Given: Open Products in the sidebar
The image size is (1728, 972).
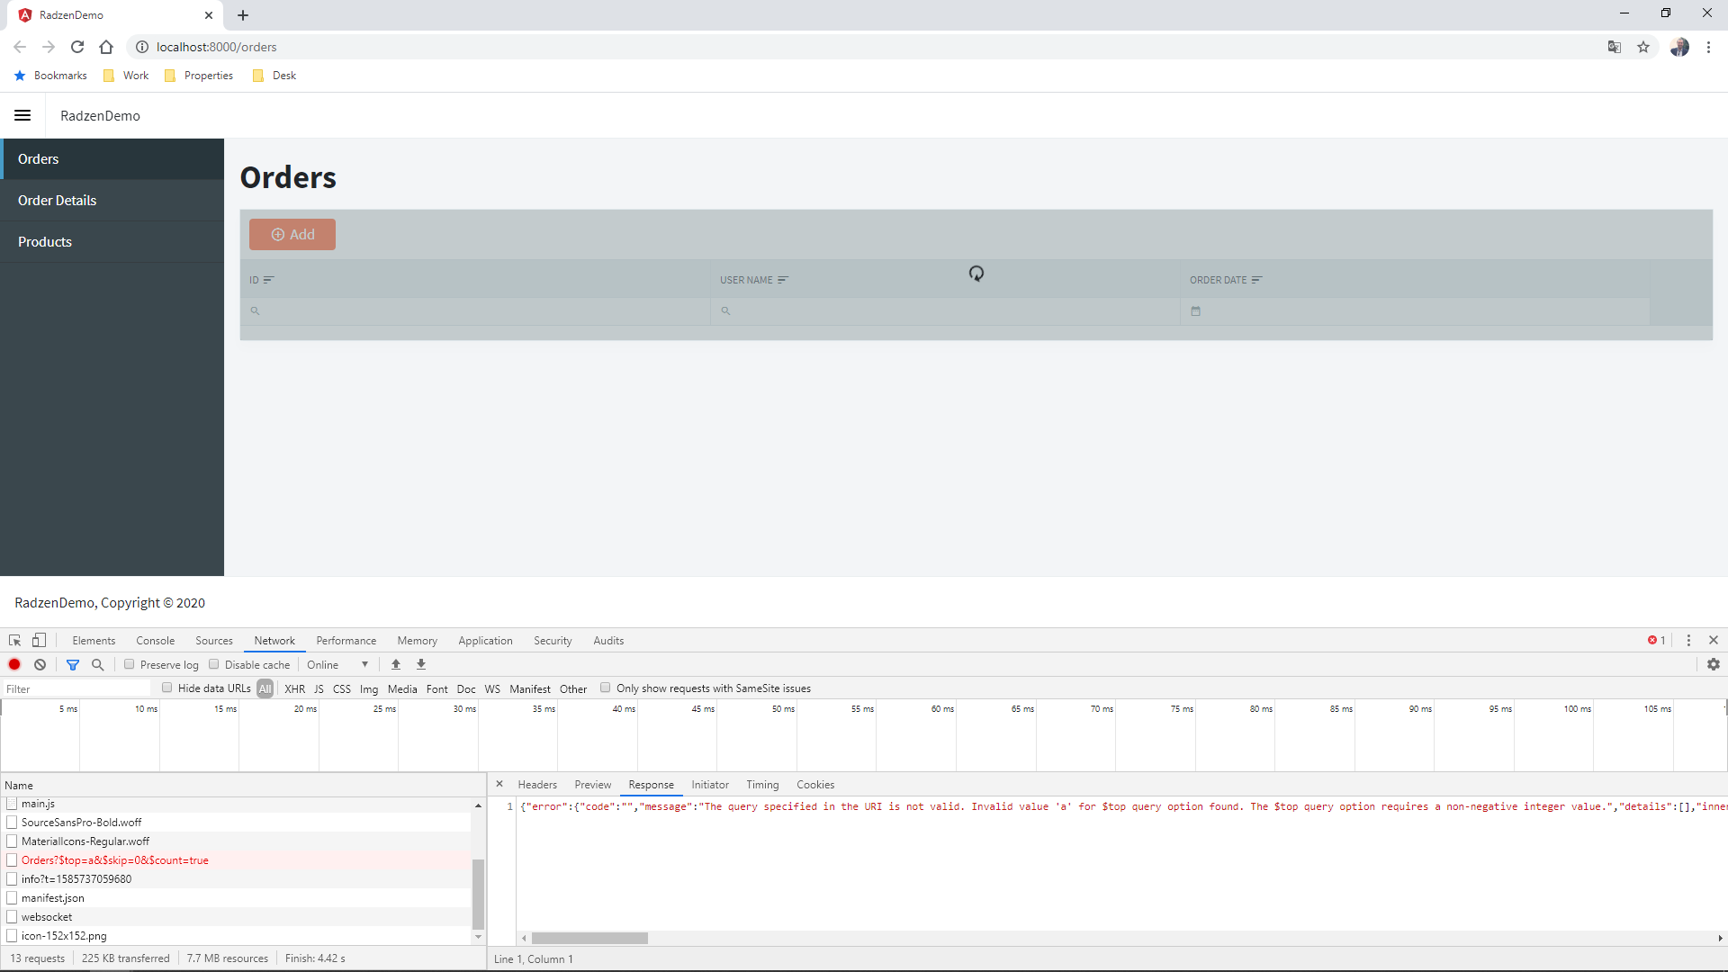Looking at the screenshot, I should (x=45, y=242).
